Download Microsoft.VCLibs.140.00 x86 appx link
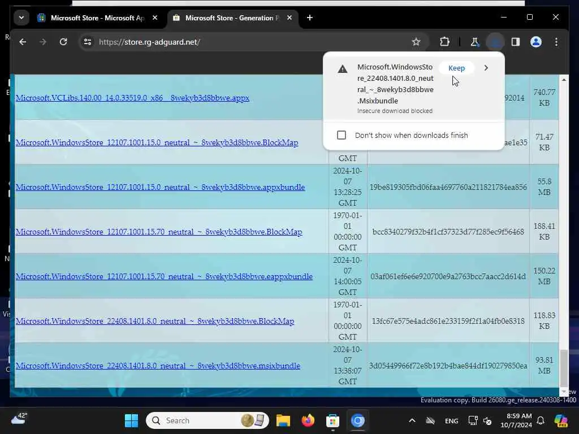The width and height of the screenshot is (579, 434). click(x=132, y=98)
